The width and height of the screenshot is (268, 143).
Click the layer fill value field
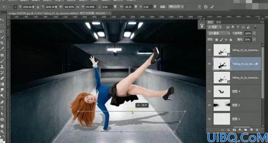coord(248,40)
